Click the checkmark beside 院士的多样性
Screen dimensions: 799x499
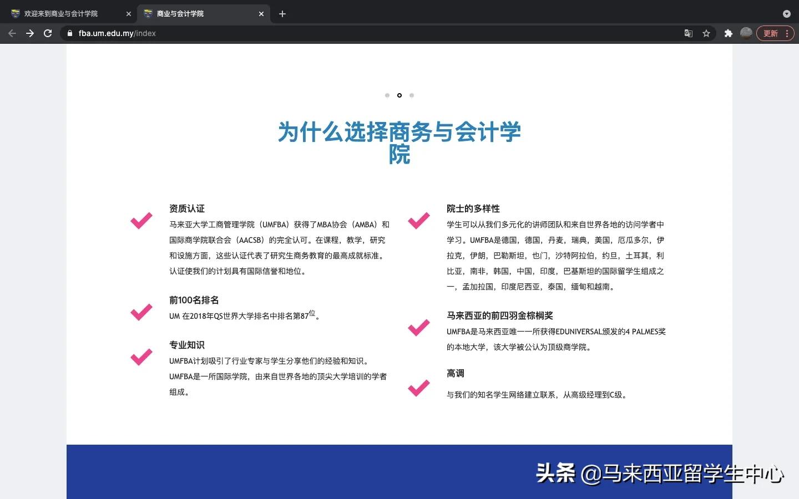click(419, 221)
